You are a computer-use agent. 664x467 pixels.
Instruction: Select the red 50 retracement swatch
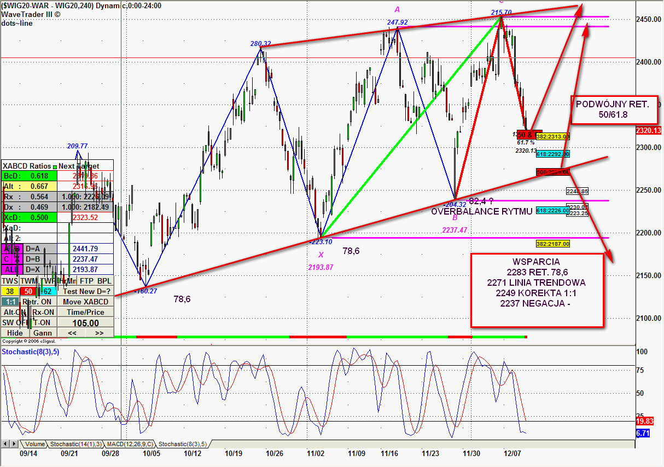(x=28, y=291)
